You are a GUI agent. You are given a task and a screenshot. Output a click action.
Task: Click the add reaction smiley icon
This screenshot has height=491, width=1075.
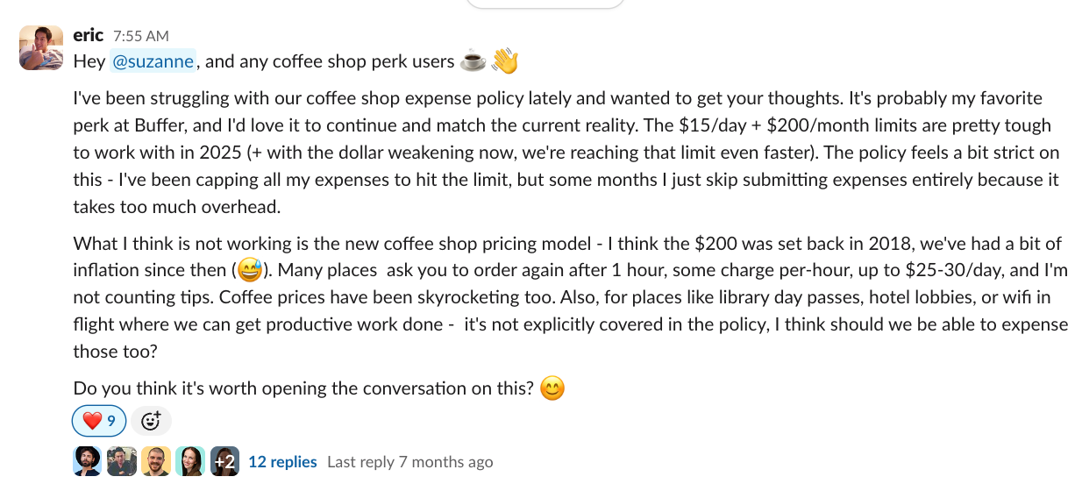pyautogui.click(x=151, y=421)
